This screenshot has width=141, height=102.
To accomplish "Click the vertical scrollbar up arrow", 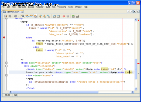I will (x=136, y=20).
